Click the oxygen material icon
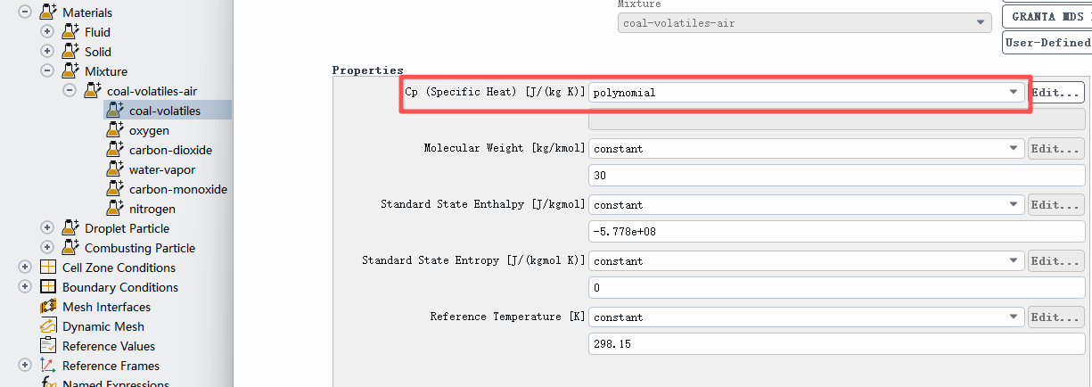 114,129
